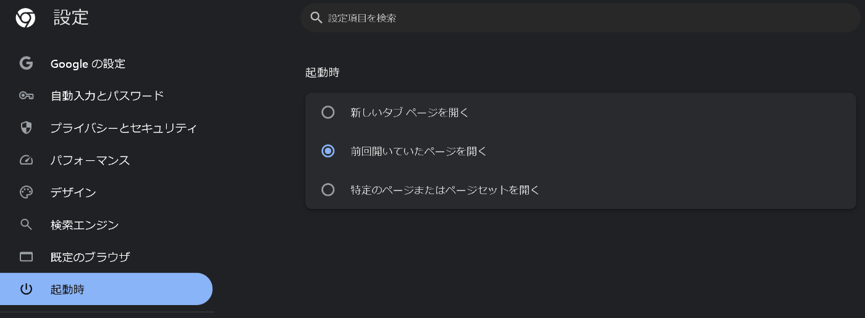Open the Google の設定 menu item
Image resolution: width=865 pixels, height=318 pixels.
tap(88, 63)
